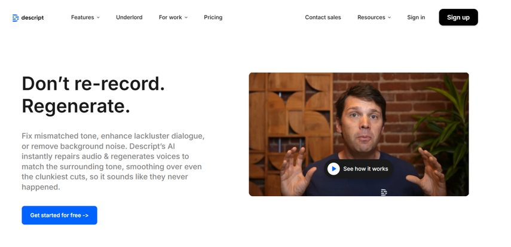Viewport: 511px width, 247px height.
Task: Open the Resources menu label
Action: (371, 17)
